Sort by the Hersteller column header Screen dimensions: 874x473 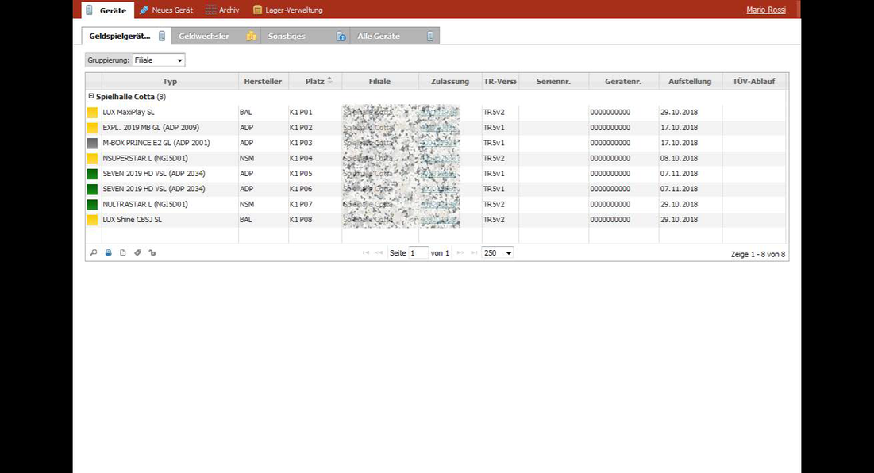[263, 81]
